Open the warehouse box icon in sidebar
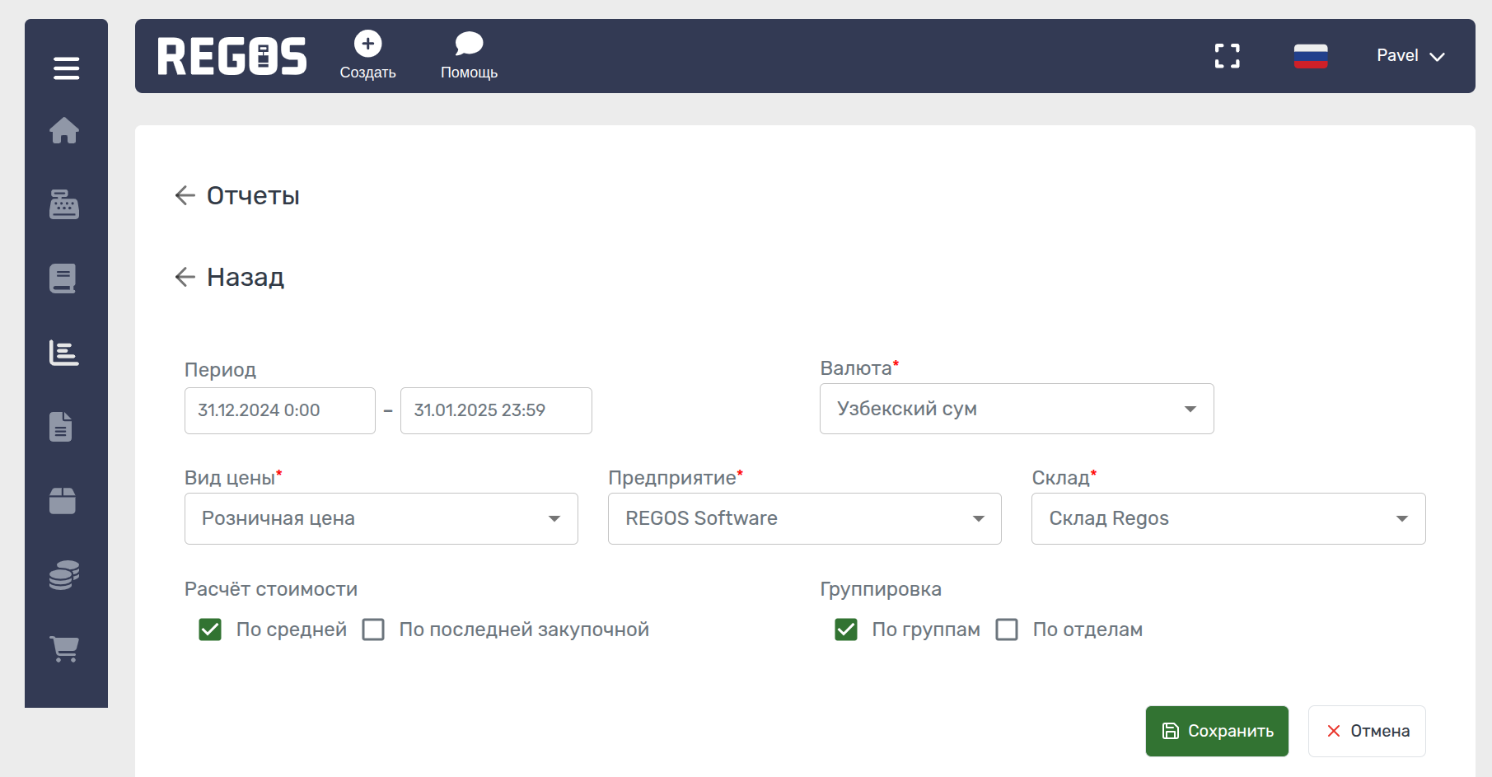Viewport: 1492px width, 777px height. click(x=63, y=500)
